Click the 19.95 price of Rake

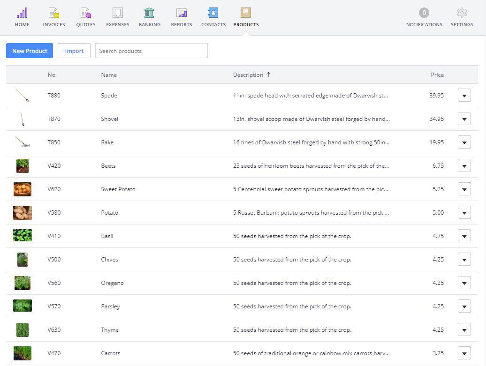coord(436,142)
